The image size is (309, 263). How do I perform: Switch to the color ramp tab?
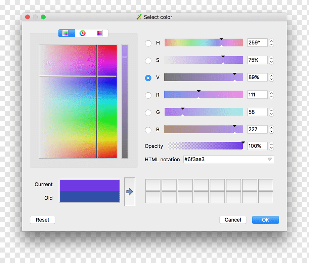(67, 33)
